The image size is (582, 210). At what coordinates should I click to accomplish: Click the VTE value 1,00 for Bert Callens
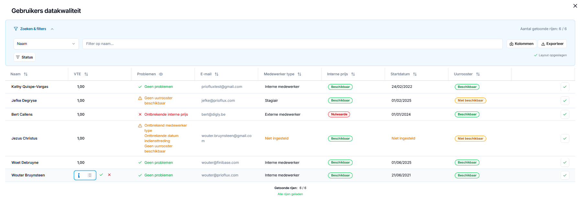(x=81, y=114)
